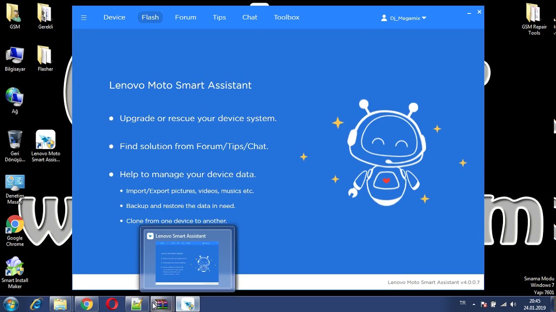
Task: Select the Flasher desktop folder
Action: click(45, 59)
